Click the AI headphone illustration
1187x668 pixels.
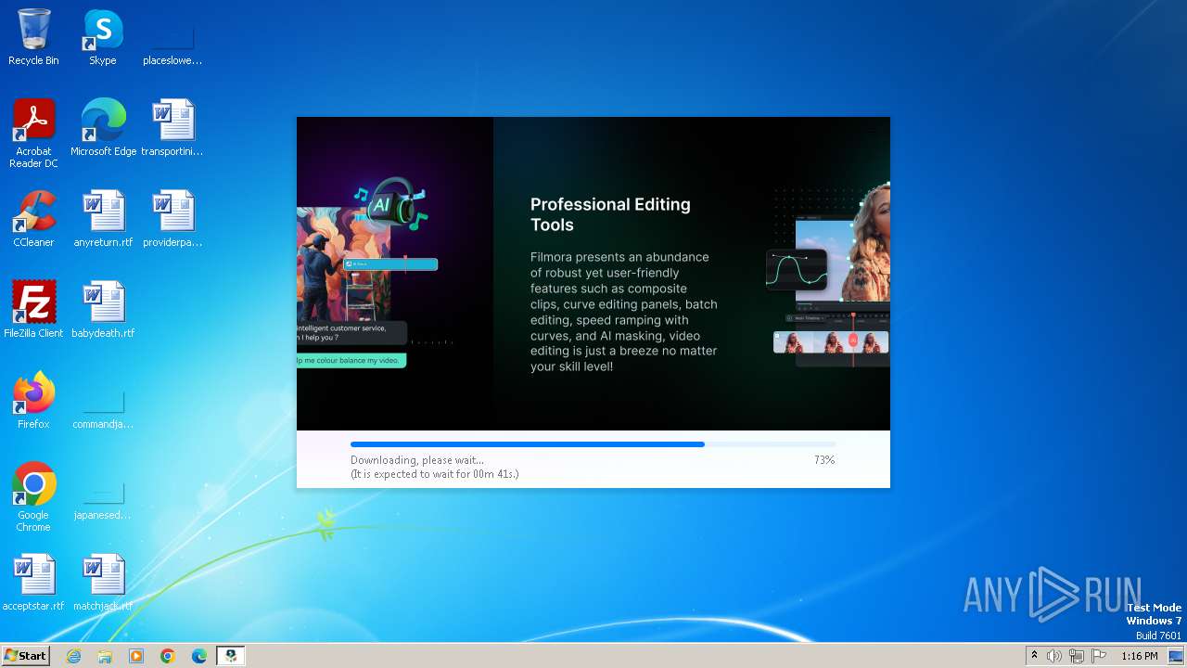(x=389, y=203)
